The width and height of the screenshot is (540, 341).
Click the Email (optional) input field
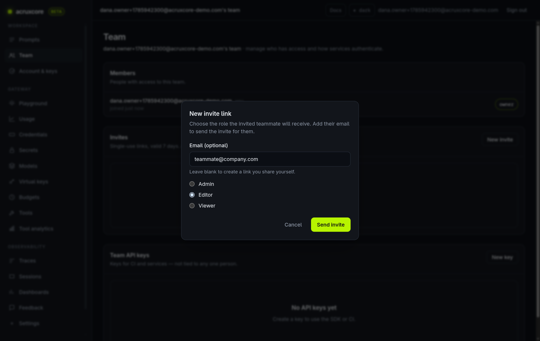[x=270, y=159]
